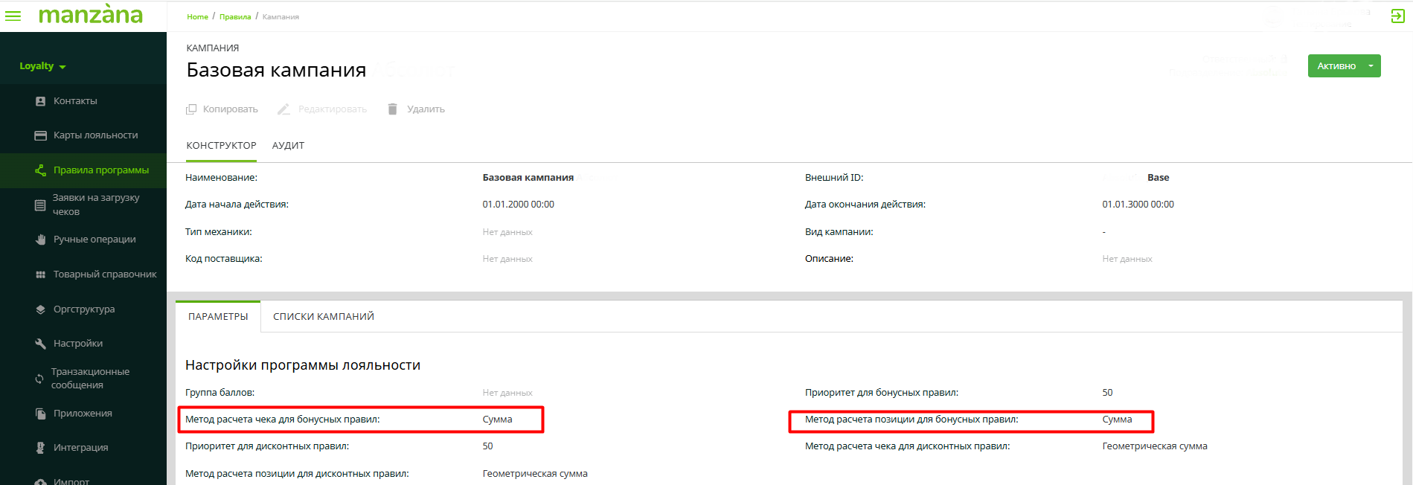Switch to the АУДИТ tab

(x=288, y=146)
